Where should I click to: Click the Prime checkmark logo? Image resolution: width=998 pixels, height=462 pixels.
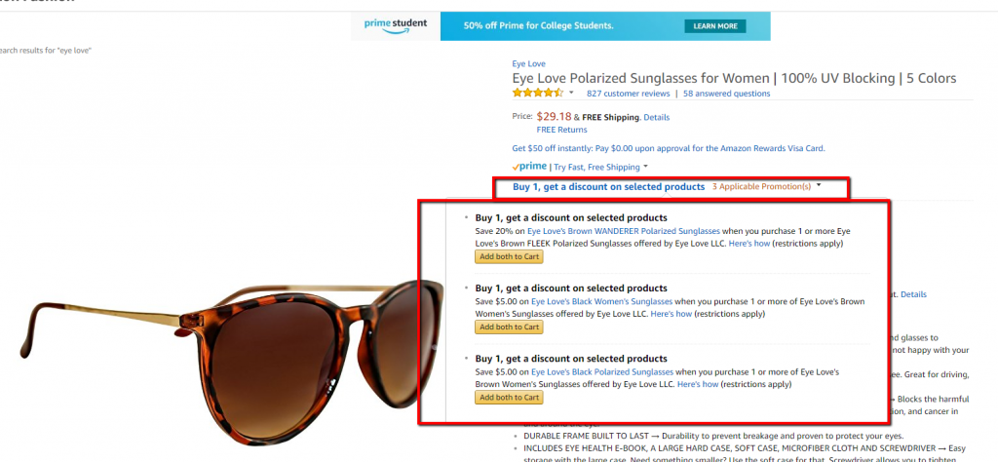pos(529,166)
